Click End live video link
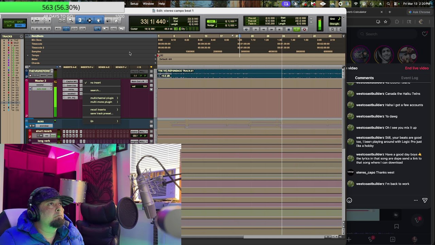 pyautogui.click(x=417, y=68)
